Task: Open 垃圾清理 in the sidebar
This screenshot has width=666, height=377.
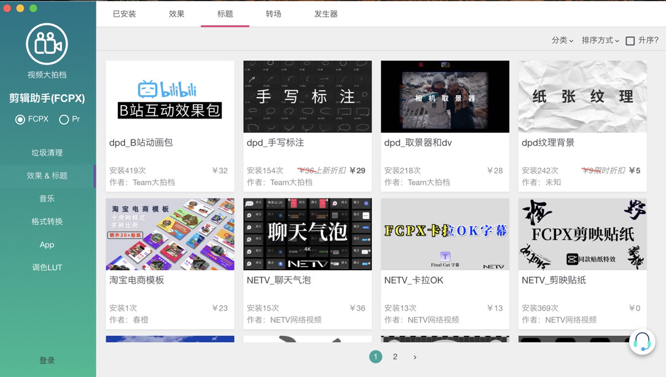Action: point(47,153)
